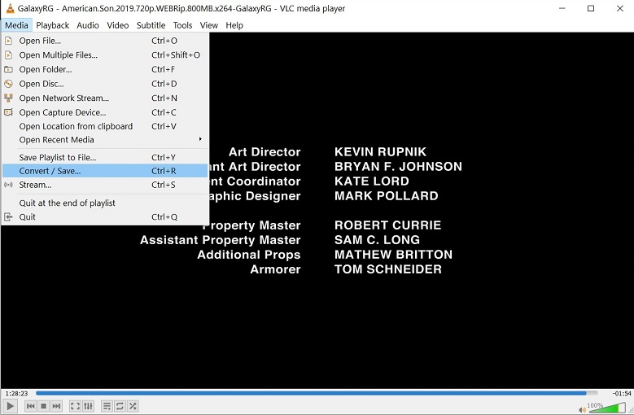Select Quit from Media menu
Image resolution: width=634 pixels, height=415 pixels.
pos(105,217)
